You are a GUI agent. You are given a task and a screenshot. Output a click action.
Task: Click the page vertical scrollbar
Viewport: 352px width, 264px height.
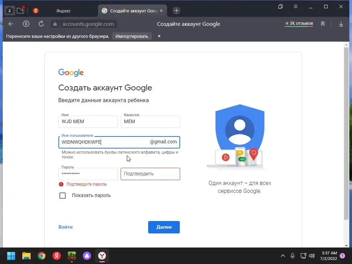coord(346,134)
